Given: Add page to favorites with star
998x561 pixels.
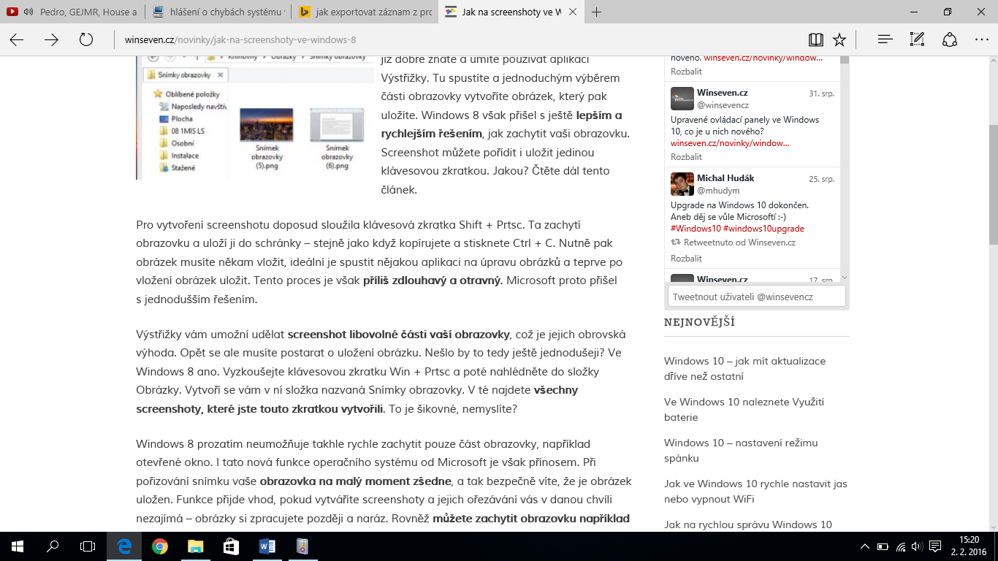Looking at the screenshot, I should point(839,39).
